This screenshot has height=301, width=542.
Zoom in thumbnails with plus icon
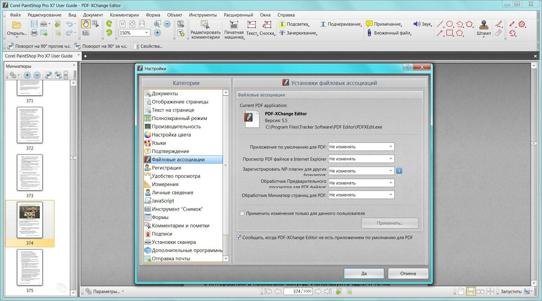pyautogui.click(x=27, y=75)
